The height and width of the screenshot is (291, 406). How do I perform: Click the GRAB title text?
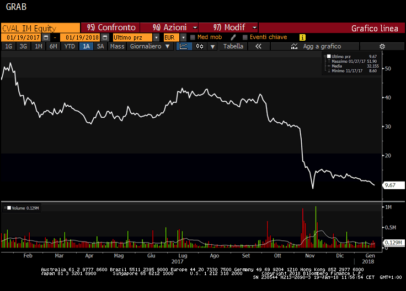[x=16, y=7]
